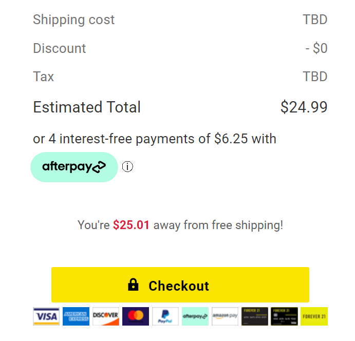Choose the PayPal payment icon
The height and width of the screenshot is (341, 355).
[x=165, y=316]
